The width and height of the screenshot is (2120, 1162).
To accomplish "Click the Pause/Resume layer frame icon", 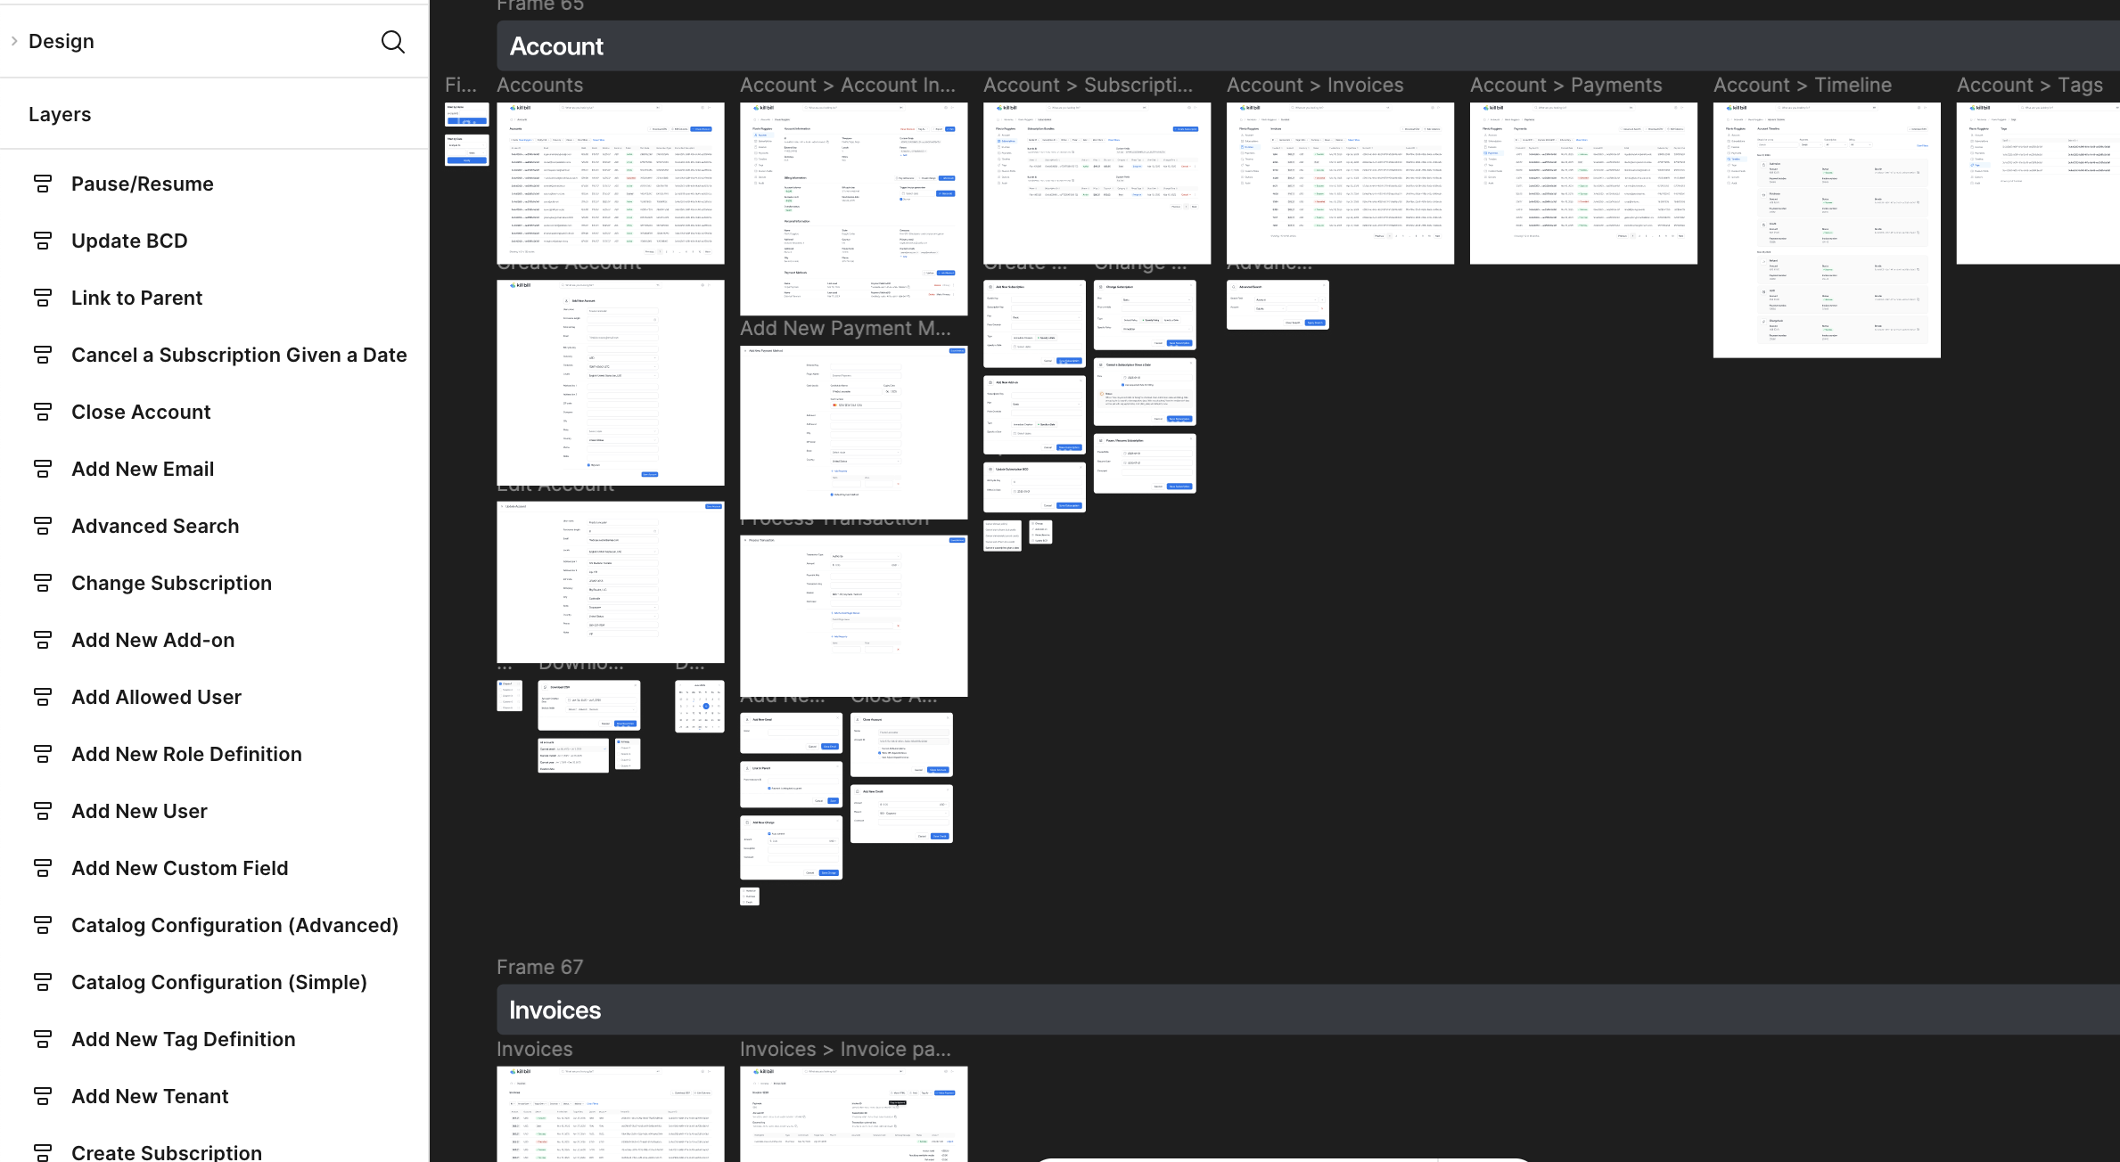I will point(42,184).
